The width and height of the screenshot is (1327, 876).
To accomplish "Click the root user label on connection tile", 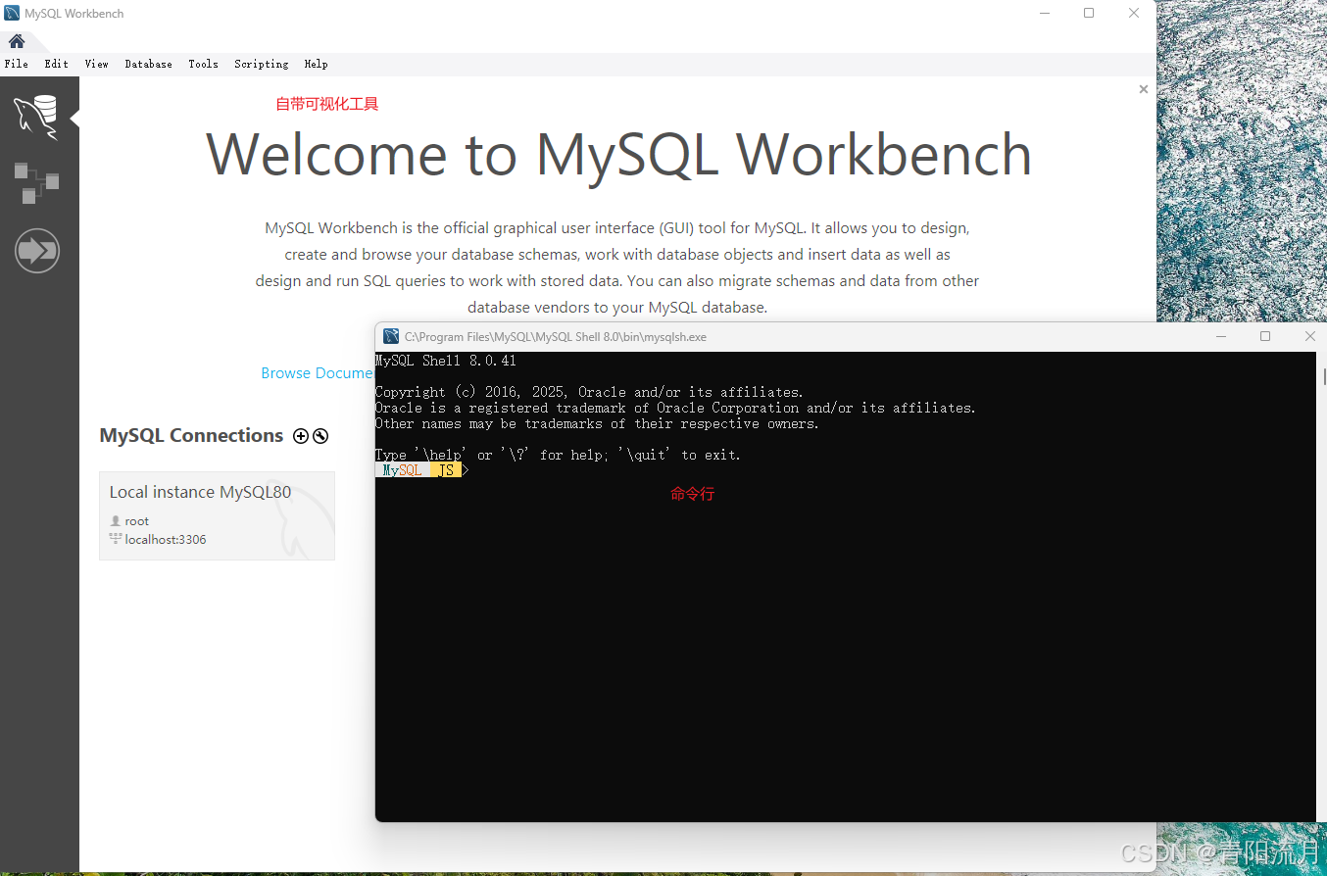I will pos(137,521).
